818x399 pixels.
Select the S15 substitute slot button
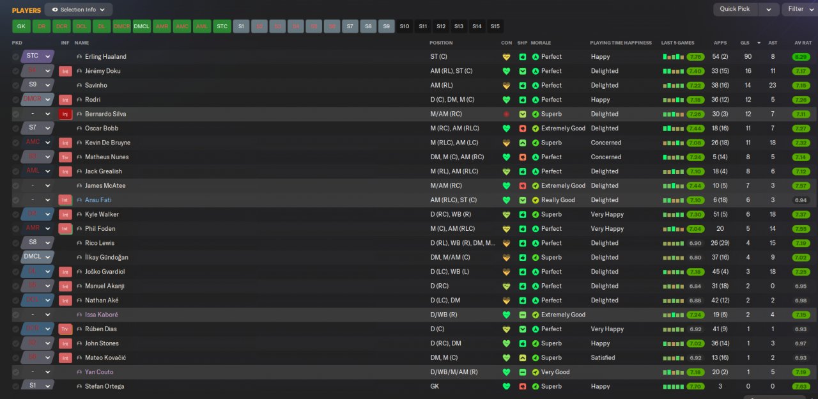point(495,26)
